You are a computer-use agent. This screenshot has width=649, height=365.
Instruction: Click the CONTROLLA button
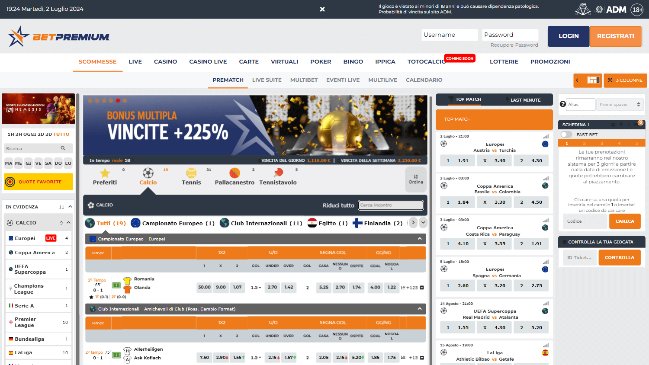(x=620, y=257)
